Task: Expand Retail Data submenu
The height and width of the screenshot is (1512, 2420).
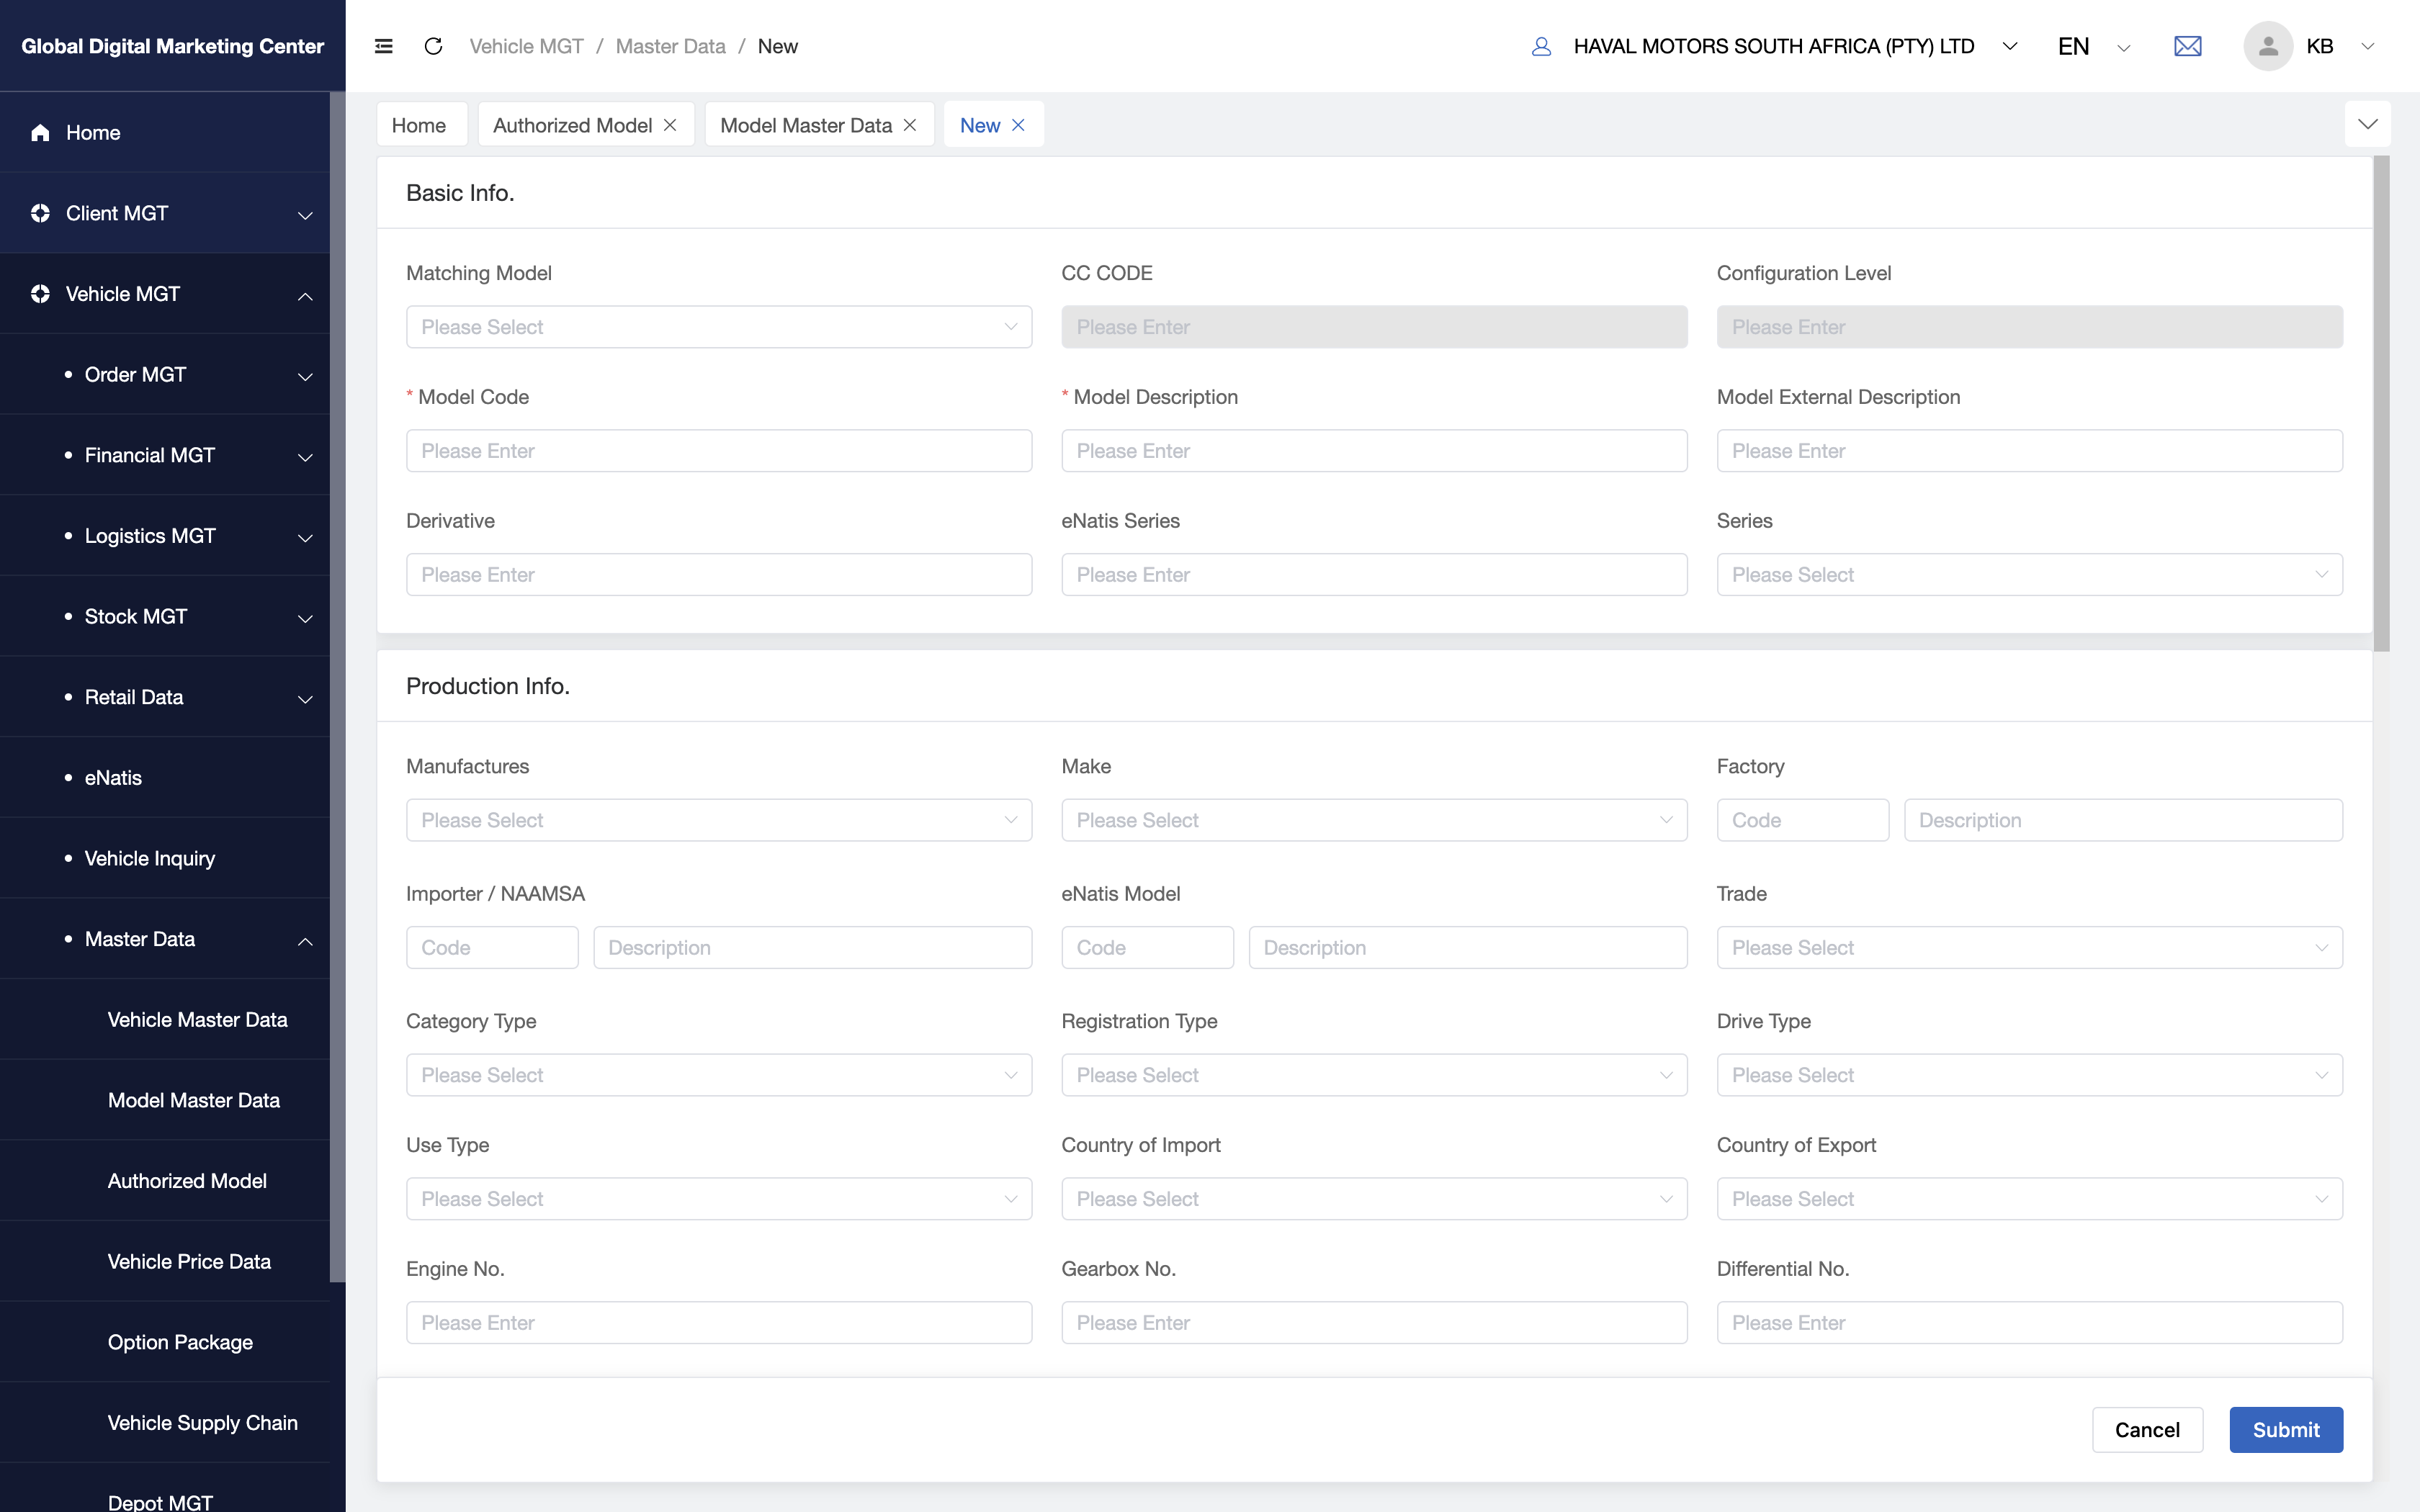Action: click(x=305, y=699)
